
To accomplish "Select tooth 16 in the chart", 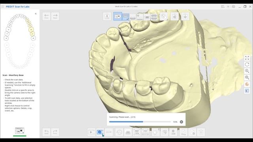I will tap(8, 30).
